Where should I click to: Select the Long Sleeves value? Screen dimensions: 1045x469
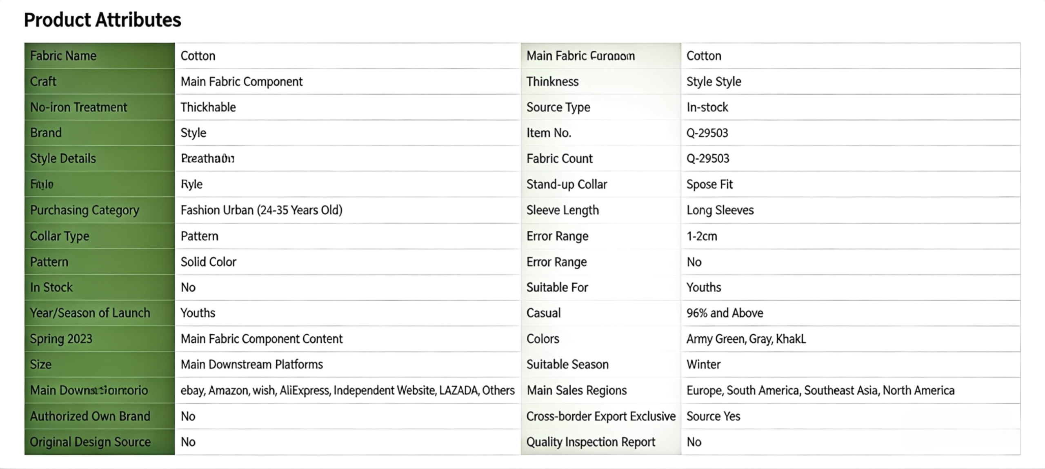pyautogui.click(x=720, y=210)
